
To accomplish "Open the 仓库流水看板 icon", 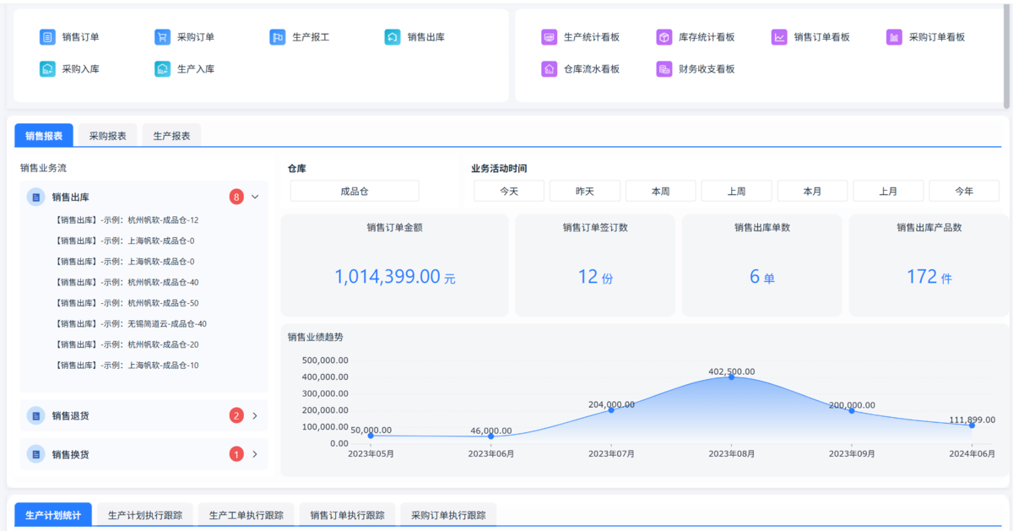I will pos(549,69).
